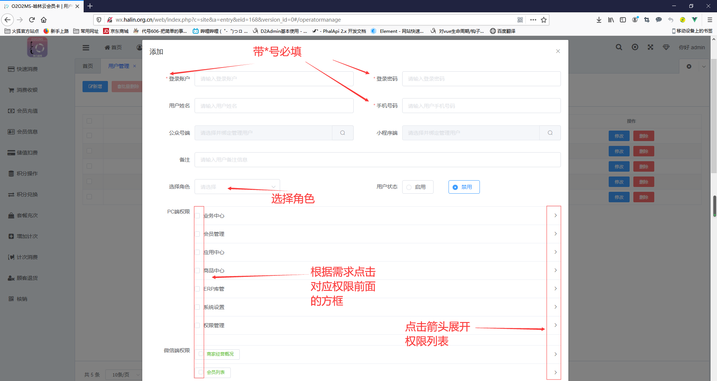The width and height of the screenshot is (717, 381).
Task: Open 积分操作 sidebar item
Action: (x=23, y=174)
